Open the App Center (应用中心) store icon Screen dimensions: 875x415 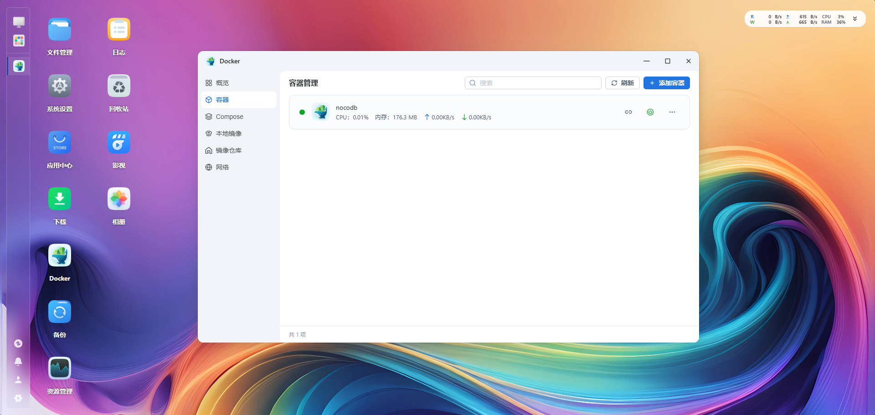click(x=60, y=143)
